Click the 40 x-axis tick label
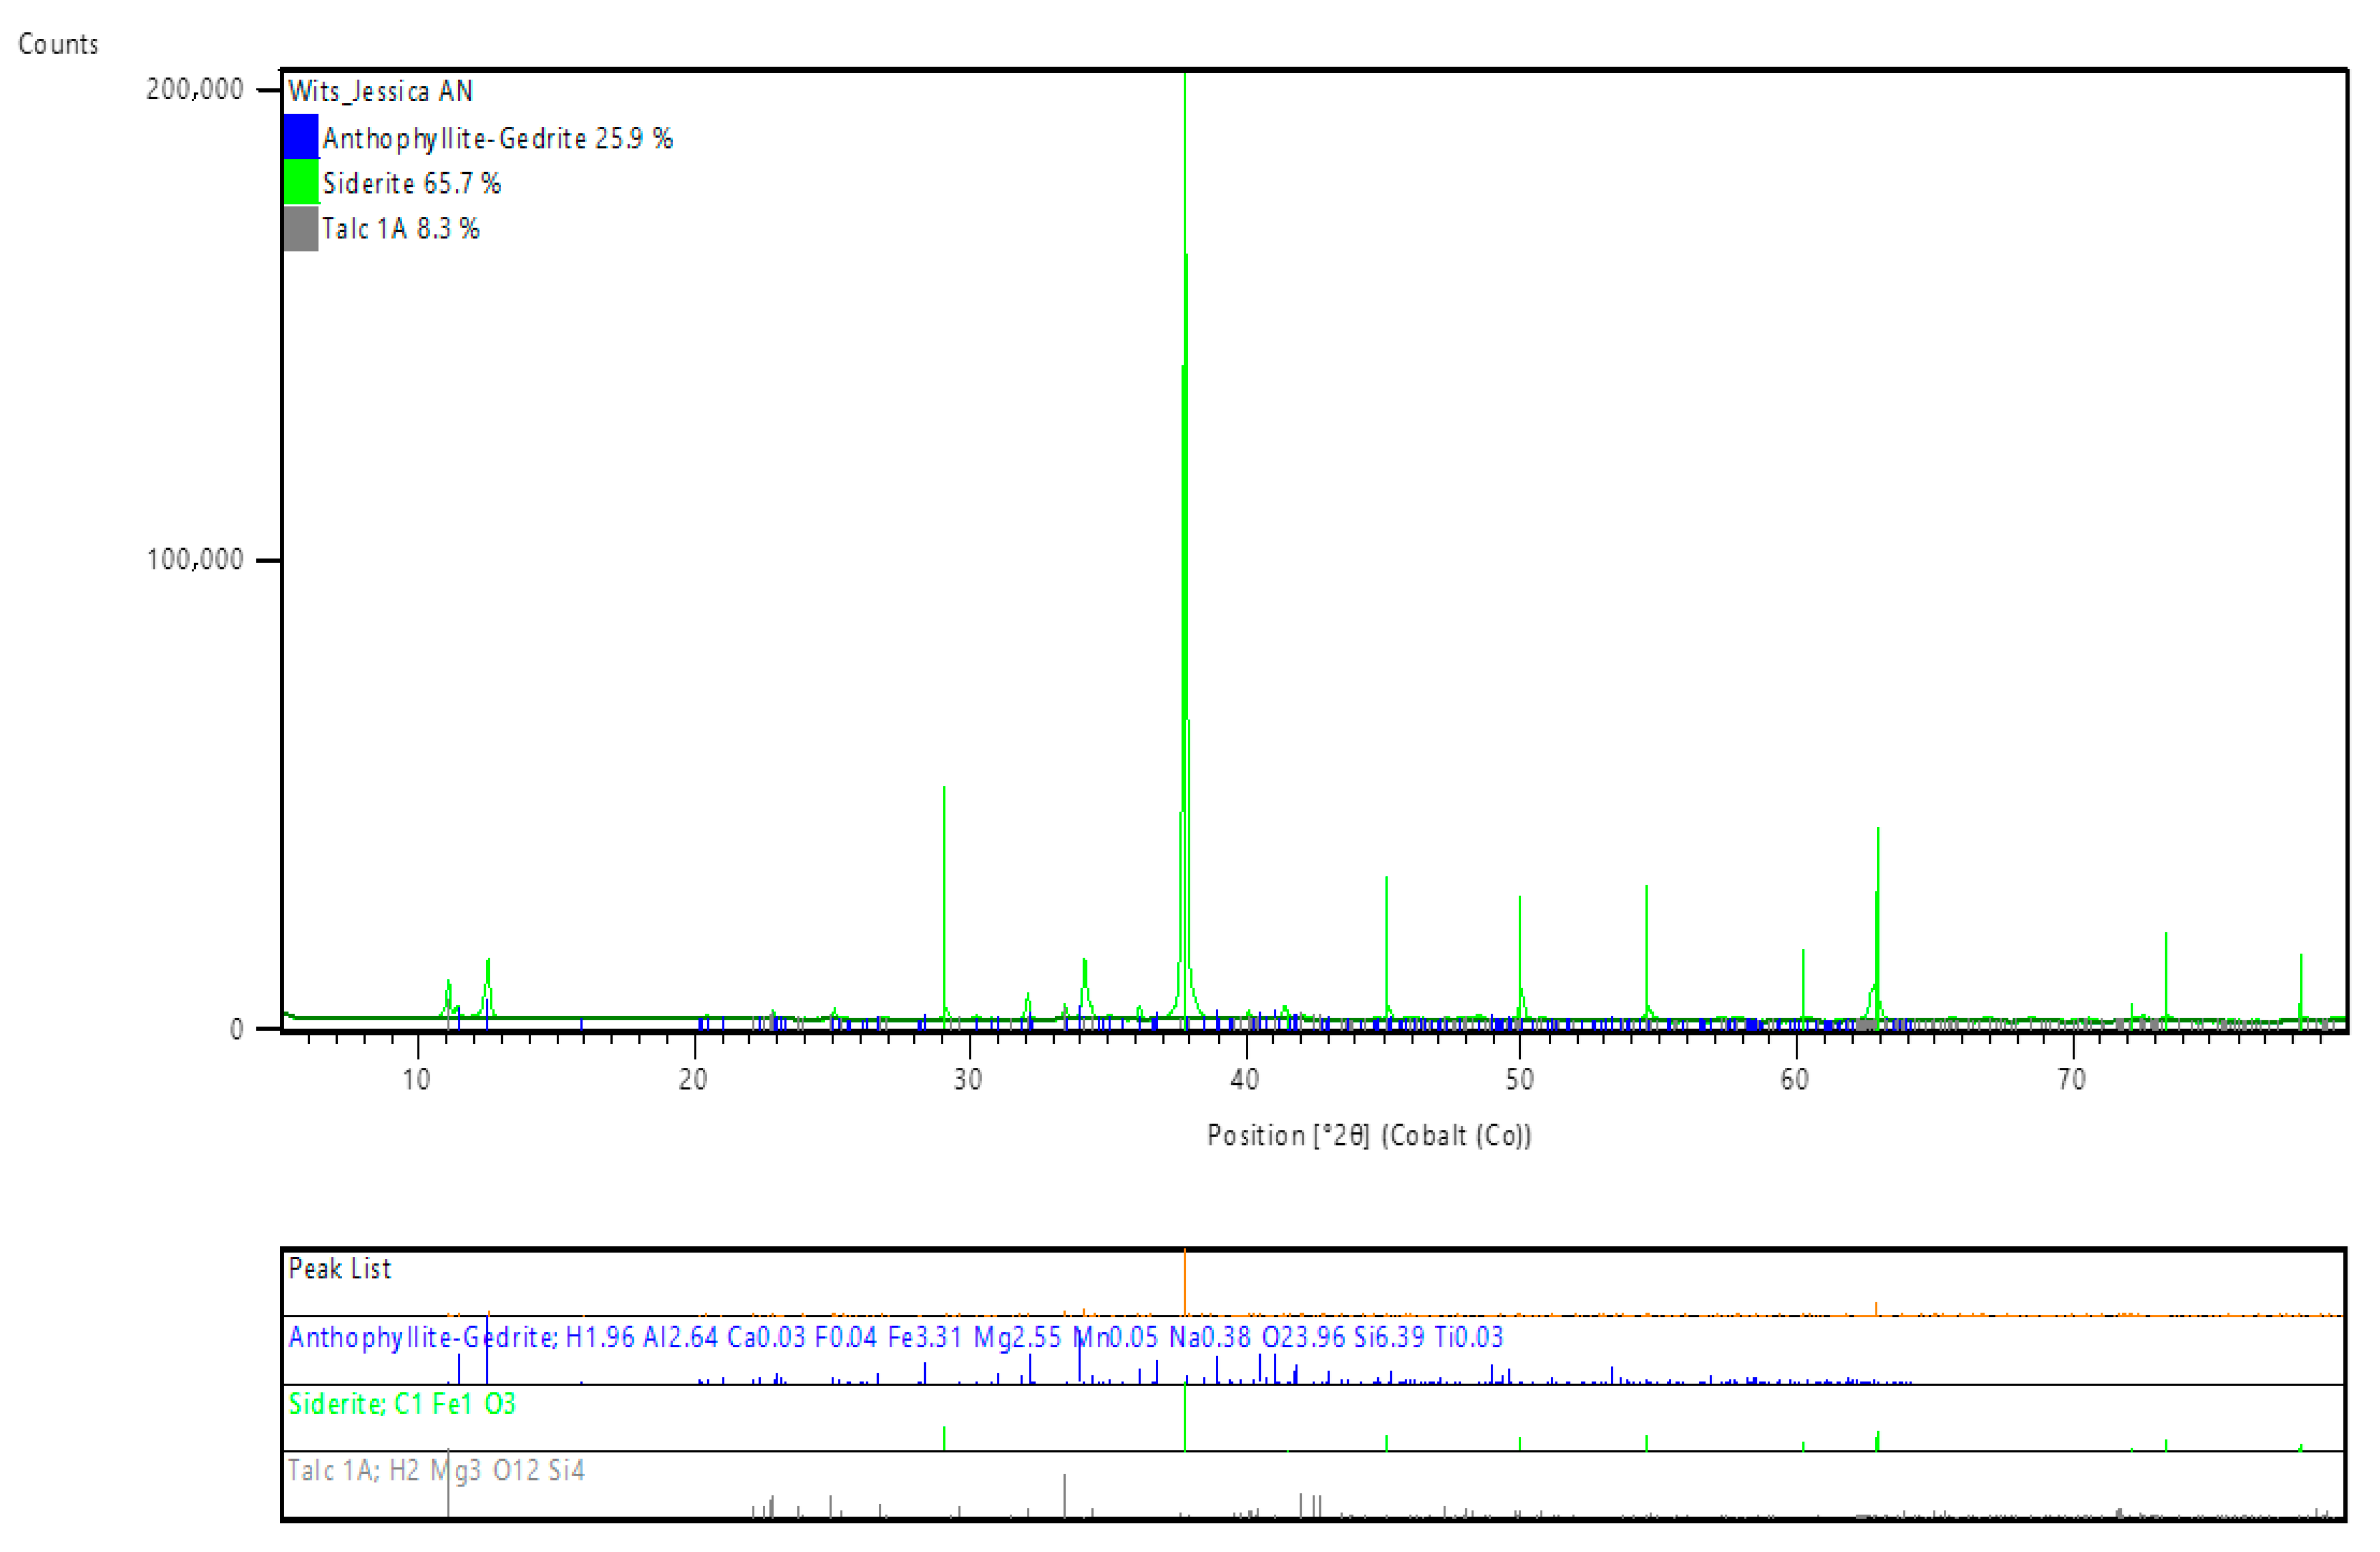Viewport: 2380px width, 1552px height. [x=1245, y=1079]
